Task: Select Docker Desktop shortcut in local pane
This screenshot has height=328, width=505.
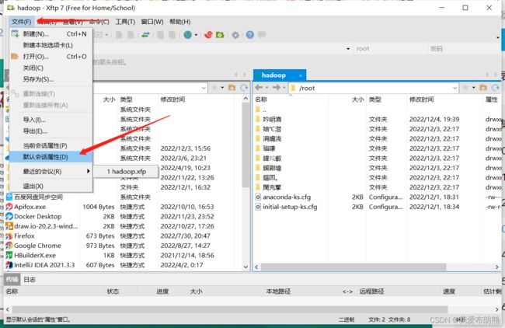Action: tap(38, 217)
